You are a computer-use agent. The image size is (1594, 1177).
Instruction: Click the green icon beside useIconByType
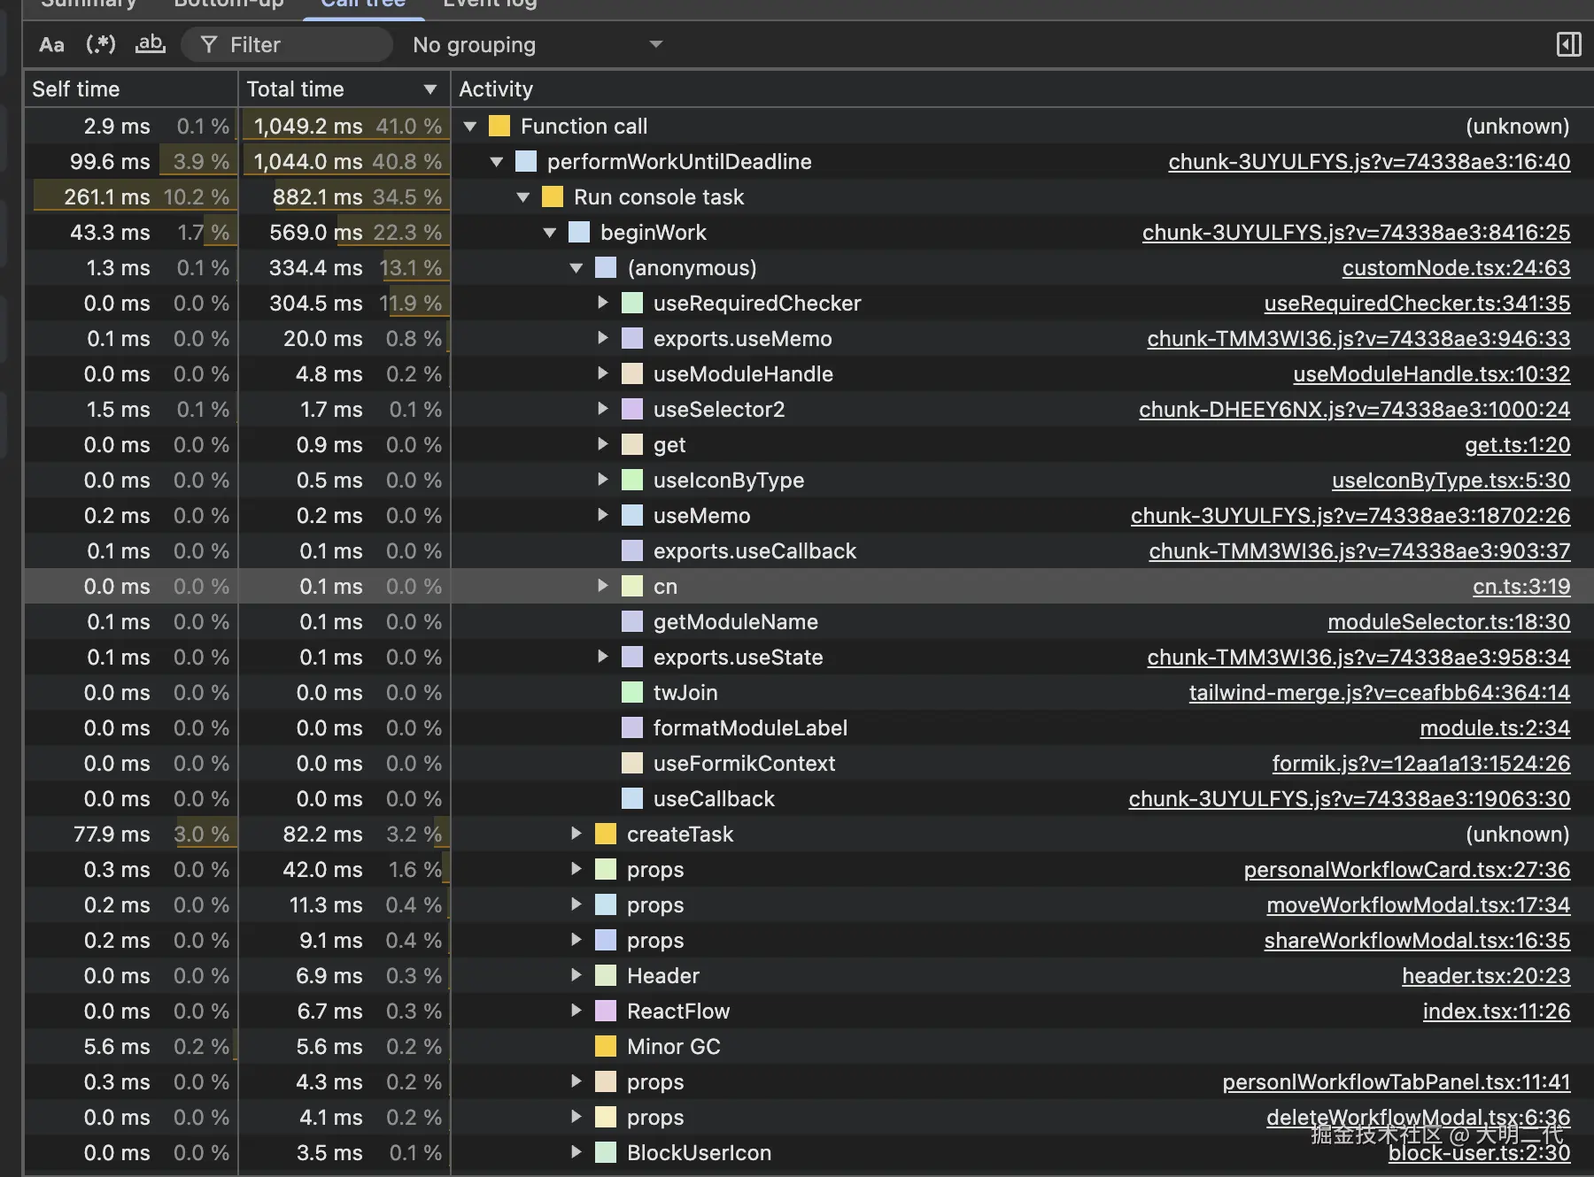pyautogui.click(x=631, y=480)
